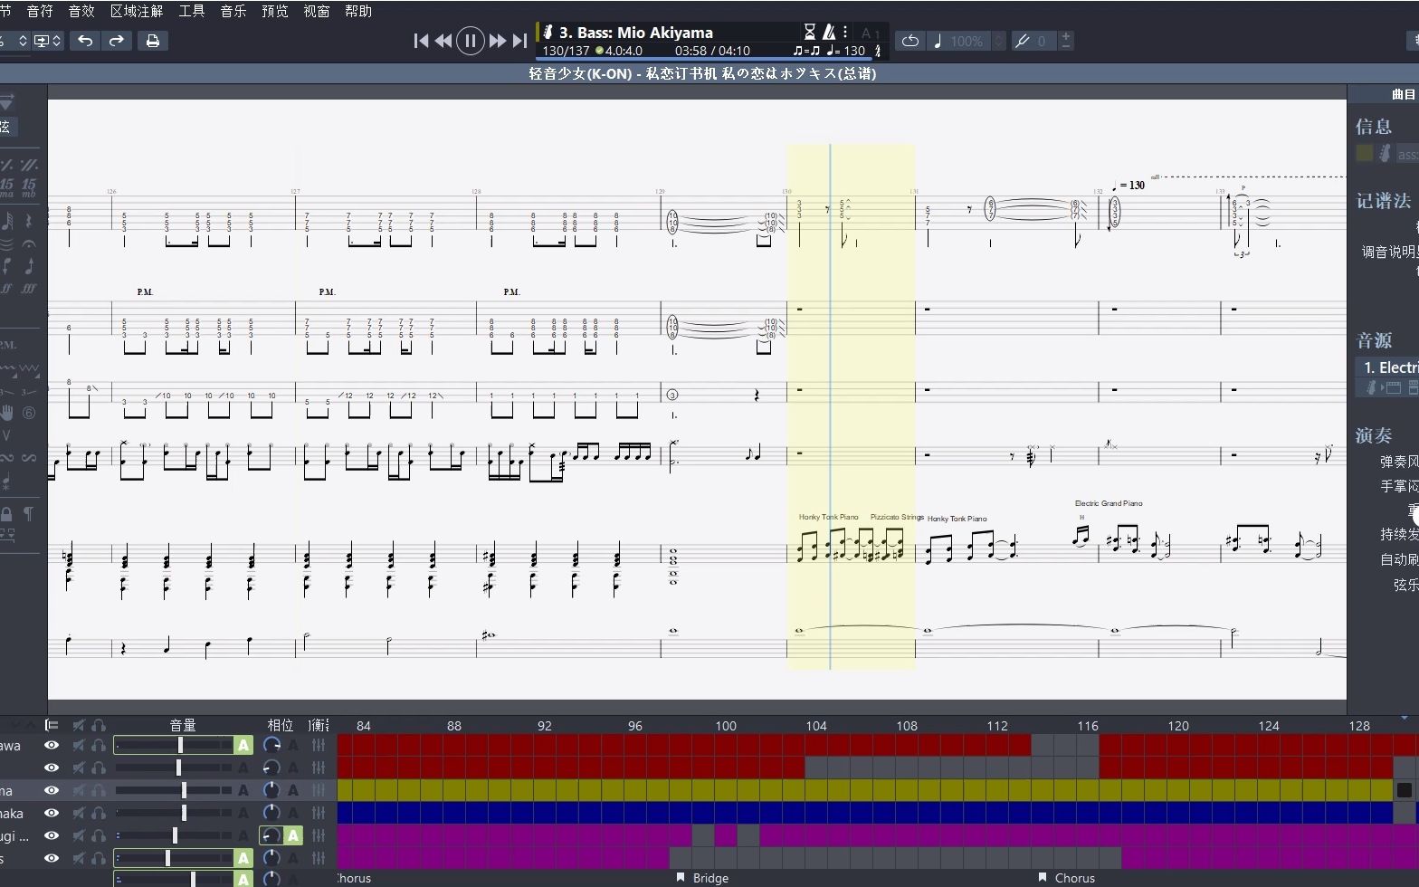The image size is (1419, 887).
Task: Mute the 'ugi ...' track
Action: click(x=79, y=835)
